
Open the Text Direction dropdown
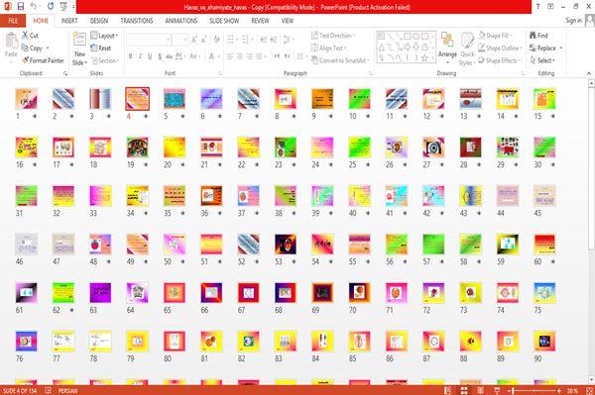coord(333,36)
